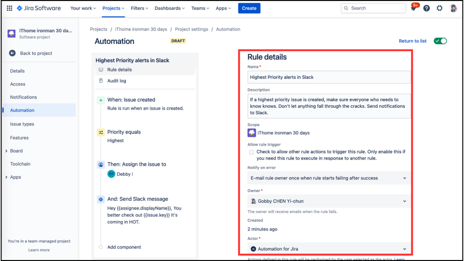Click the Jira Software logo
This screenshot has width=464, height=261.
click(x=39, y=8)
